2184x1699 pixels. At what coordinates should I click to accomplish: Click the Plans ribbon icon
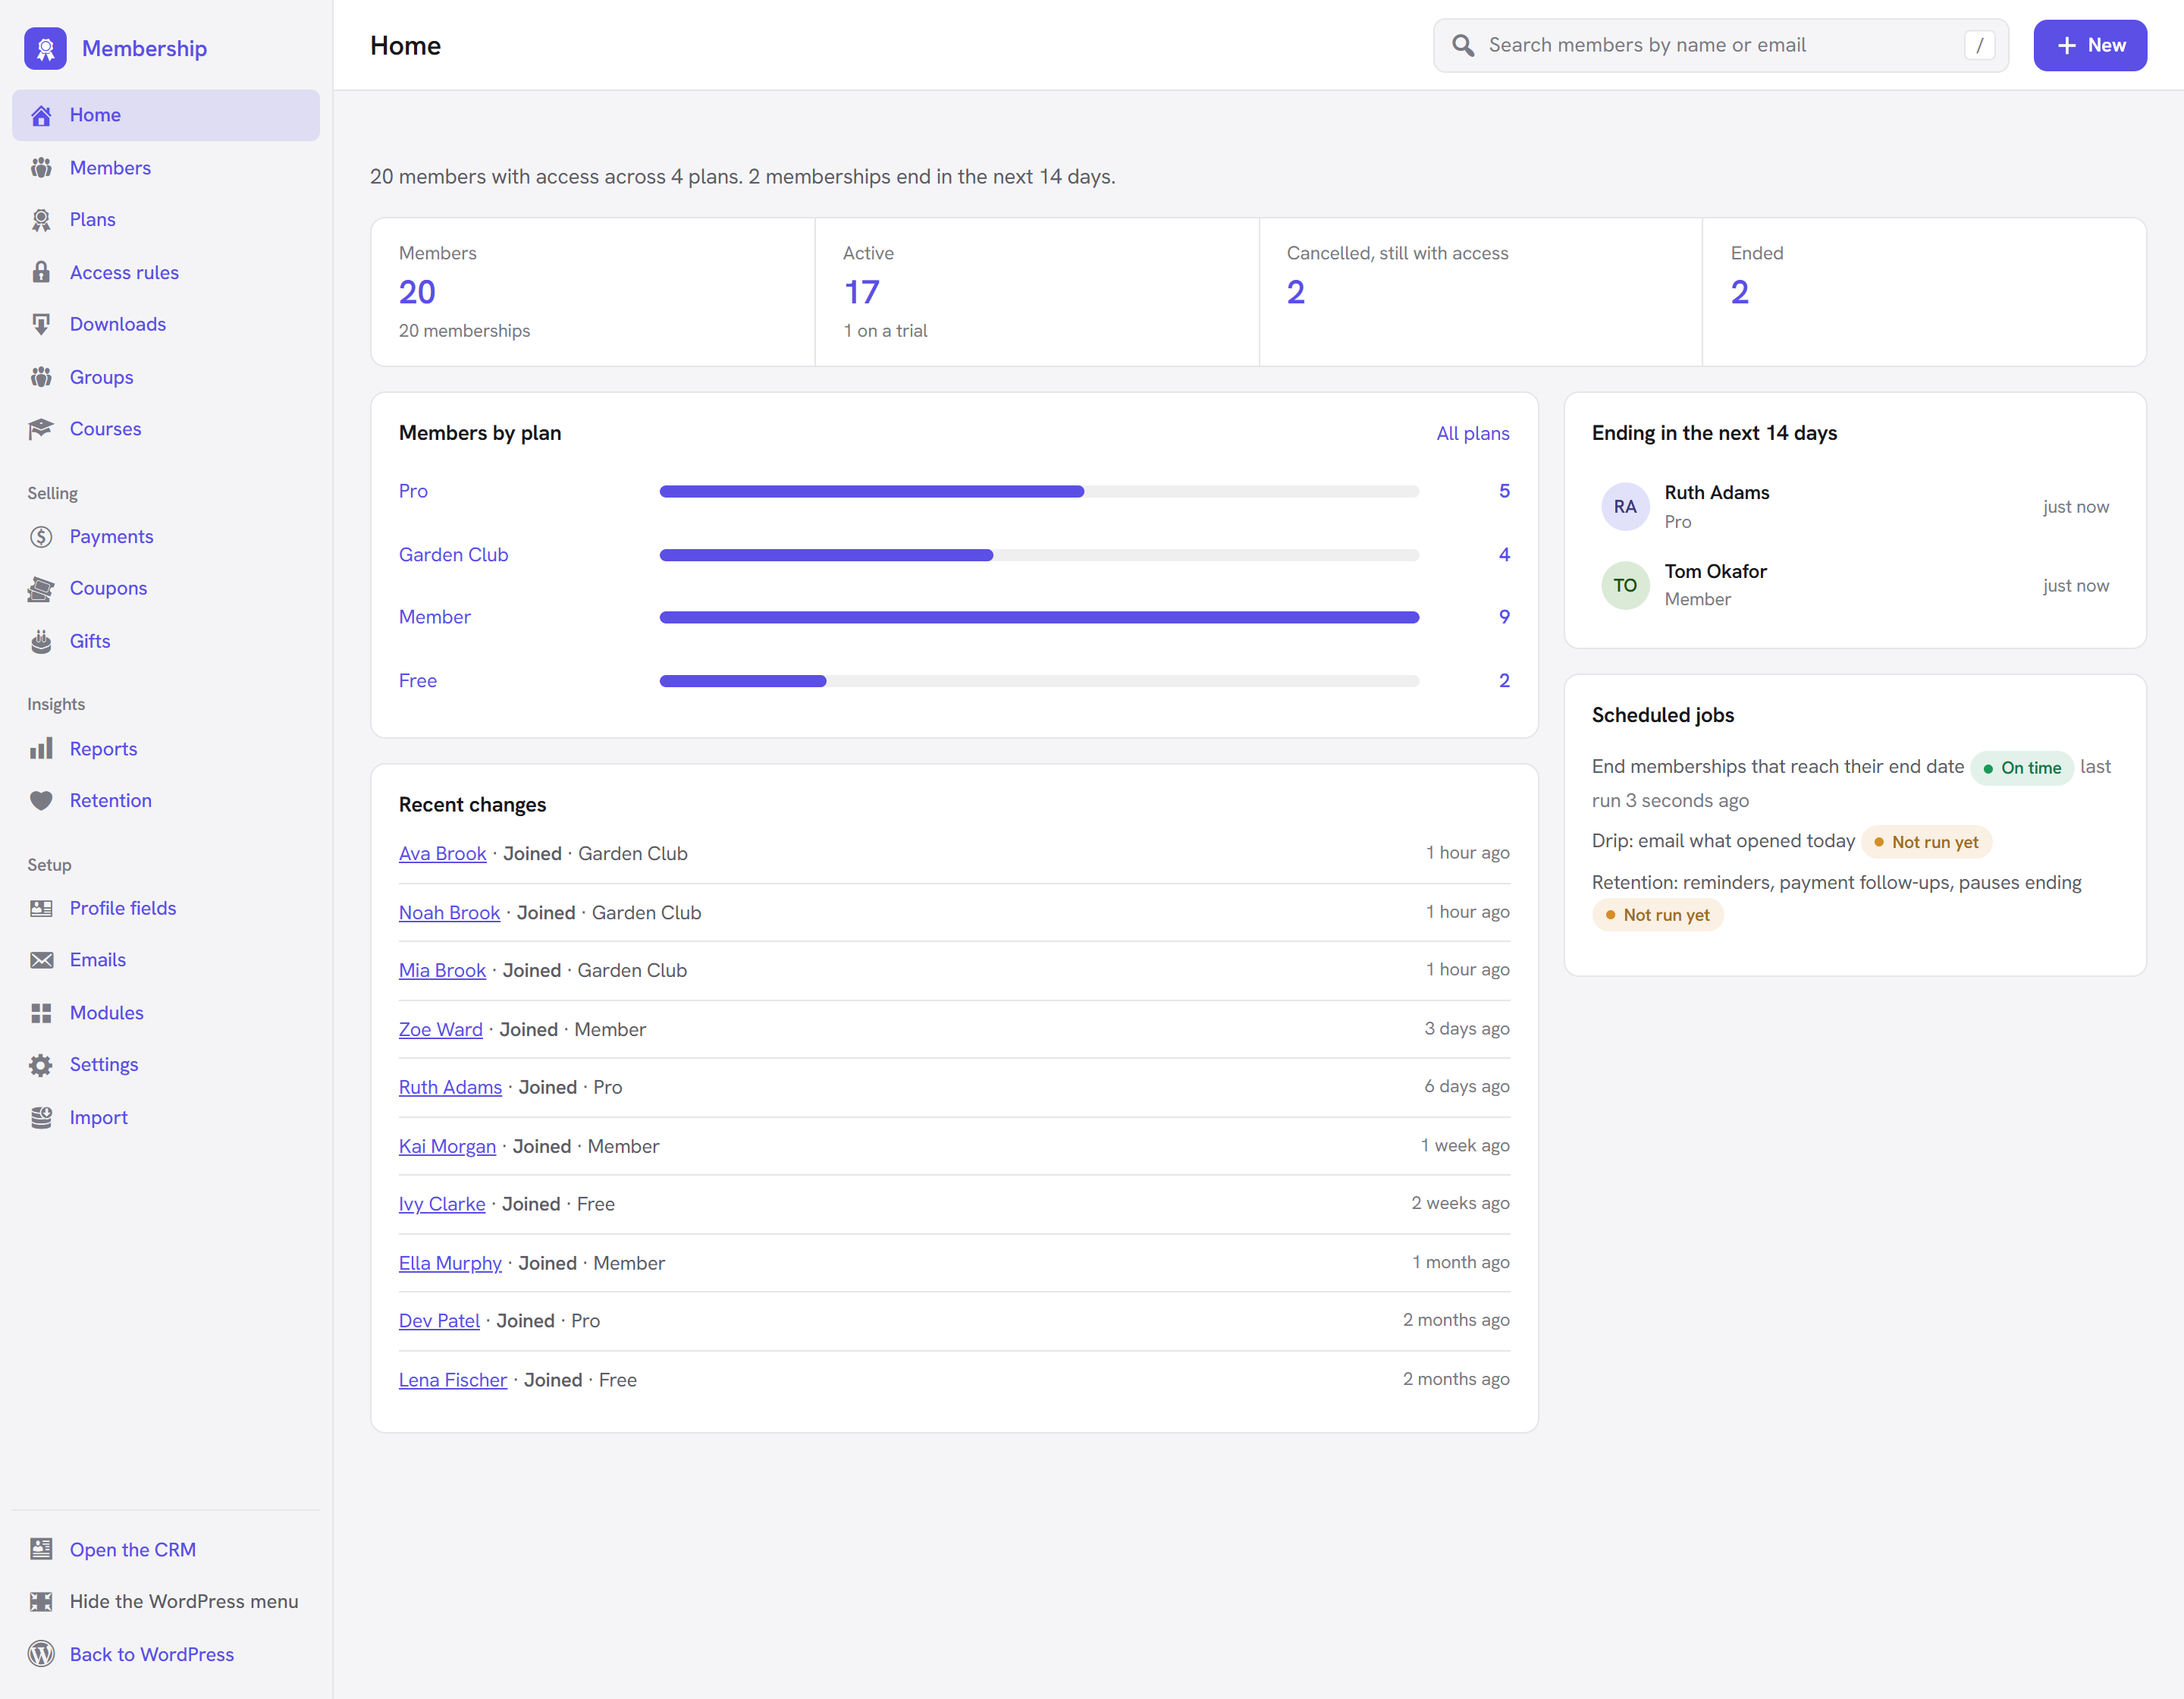point(41,220)
